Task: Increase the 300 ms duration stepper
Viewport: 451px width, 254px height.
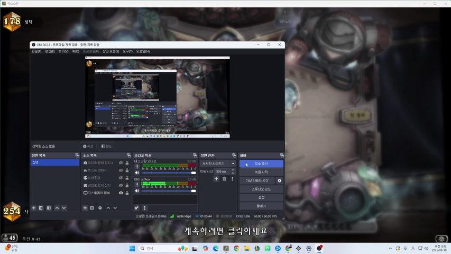Action: tap(233, 170)
